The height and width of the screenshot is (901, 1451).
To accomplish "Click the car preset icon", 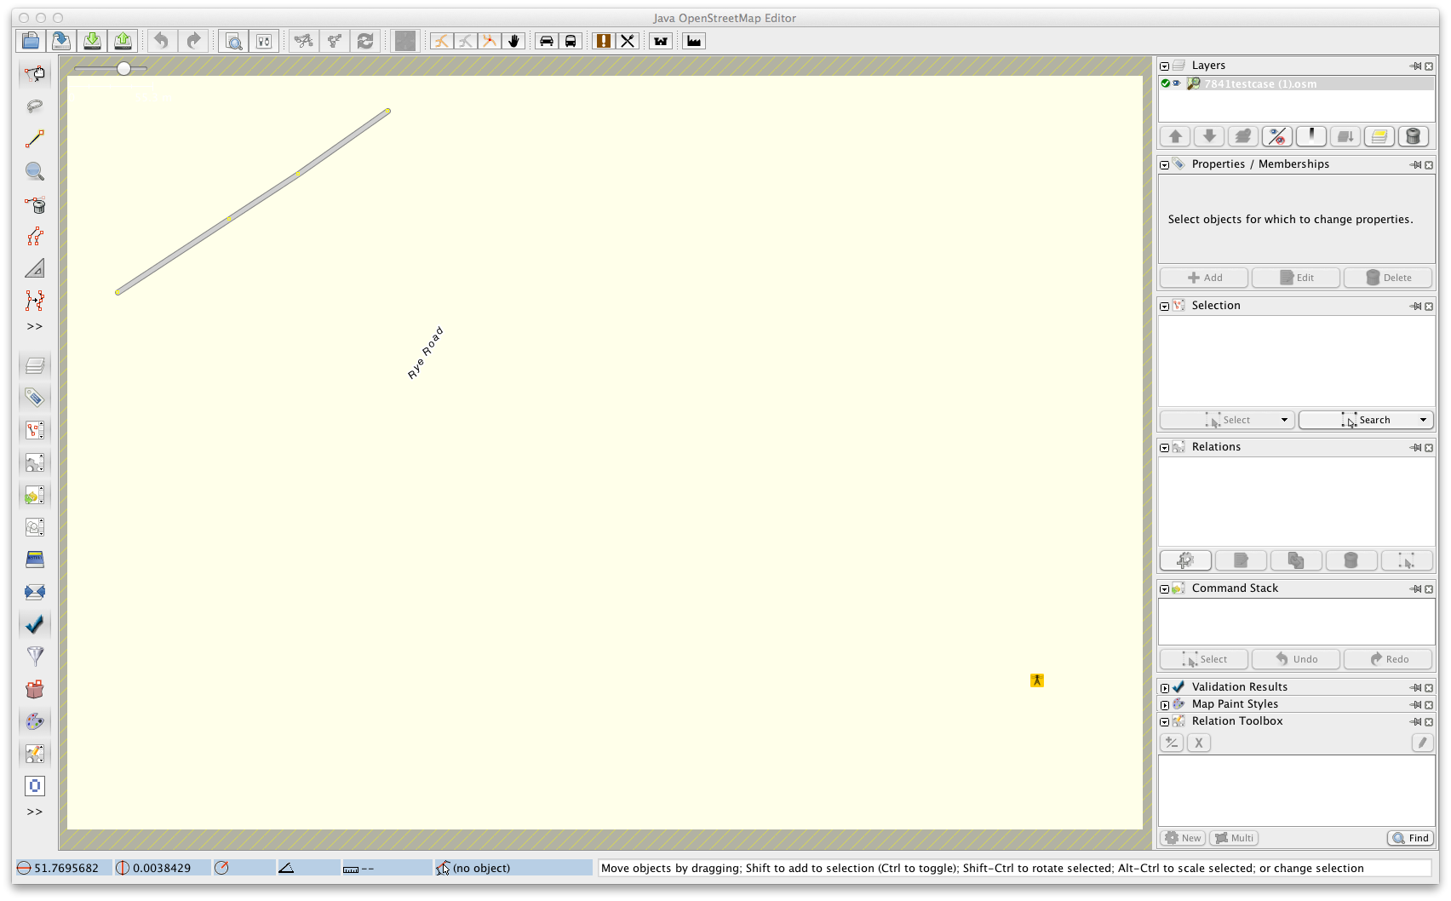I will click(547, 41).
